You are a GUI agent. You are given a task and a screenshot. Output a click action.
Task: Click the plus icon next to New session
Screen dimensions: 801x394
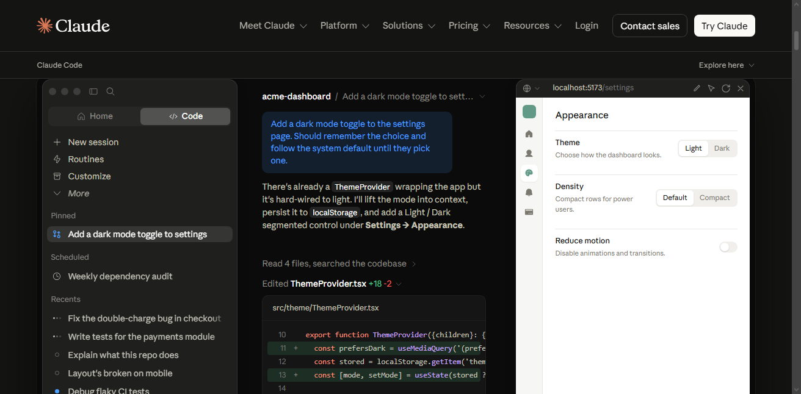pyautogui.click(x=57, y=142)
